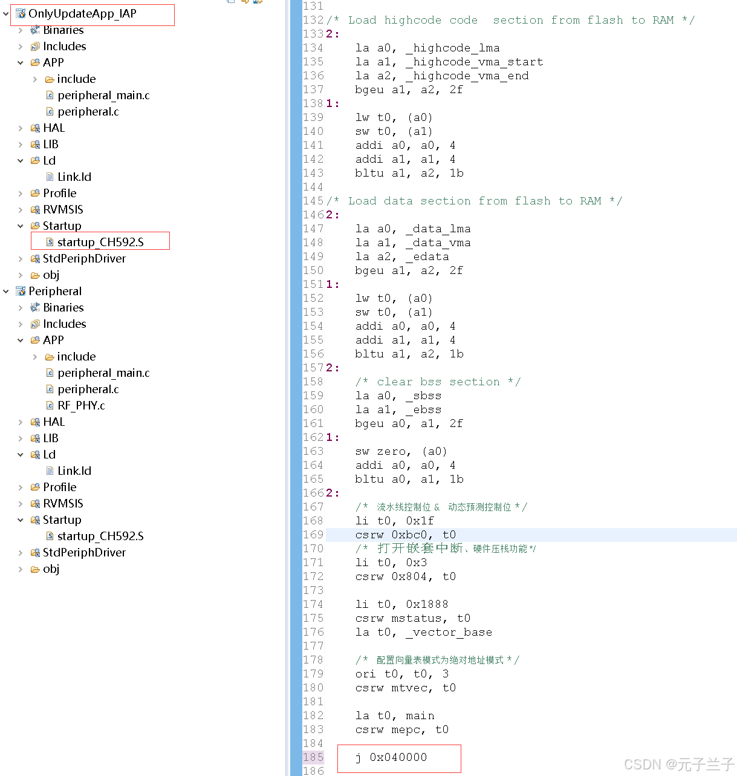This screenshot has height=776, width=737.
Task: Click comment 'clear bss section'
Action: 438,382
